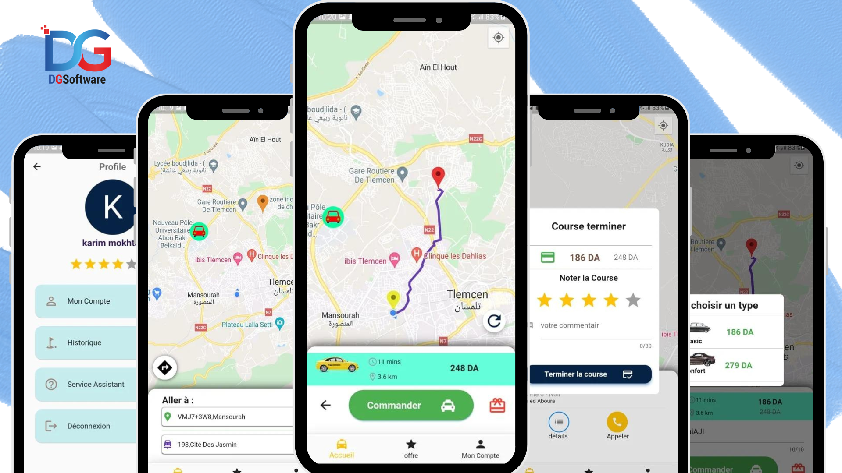Tap the Commander ride booking button
The image size is (842, 473).
tap(410, 405)
